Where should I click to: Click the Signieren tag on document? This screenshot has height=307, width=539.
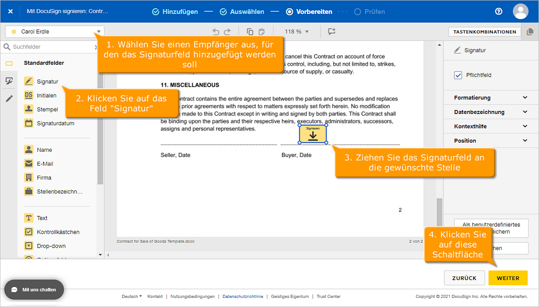pyautogui.click(x=313, y=134)
